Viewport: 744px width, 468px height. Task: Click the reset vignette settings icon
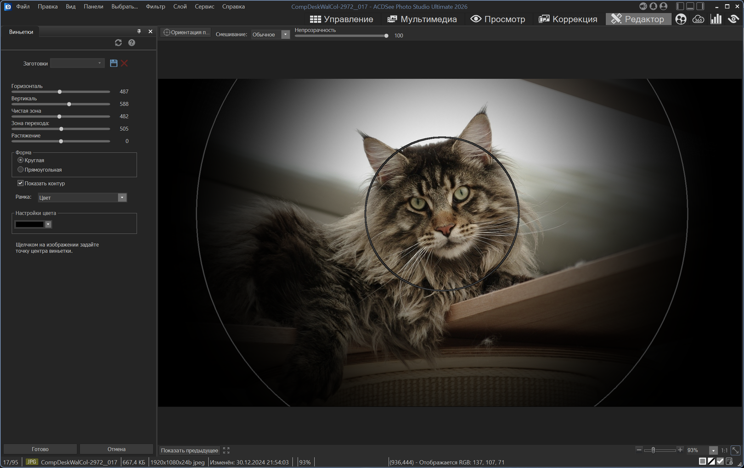118,43
